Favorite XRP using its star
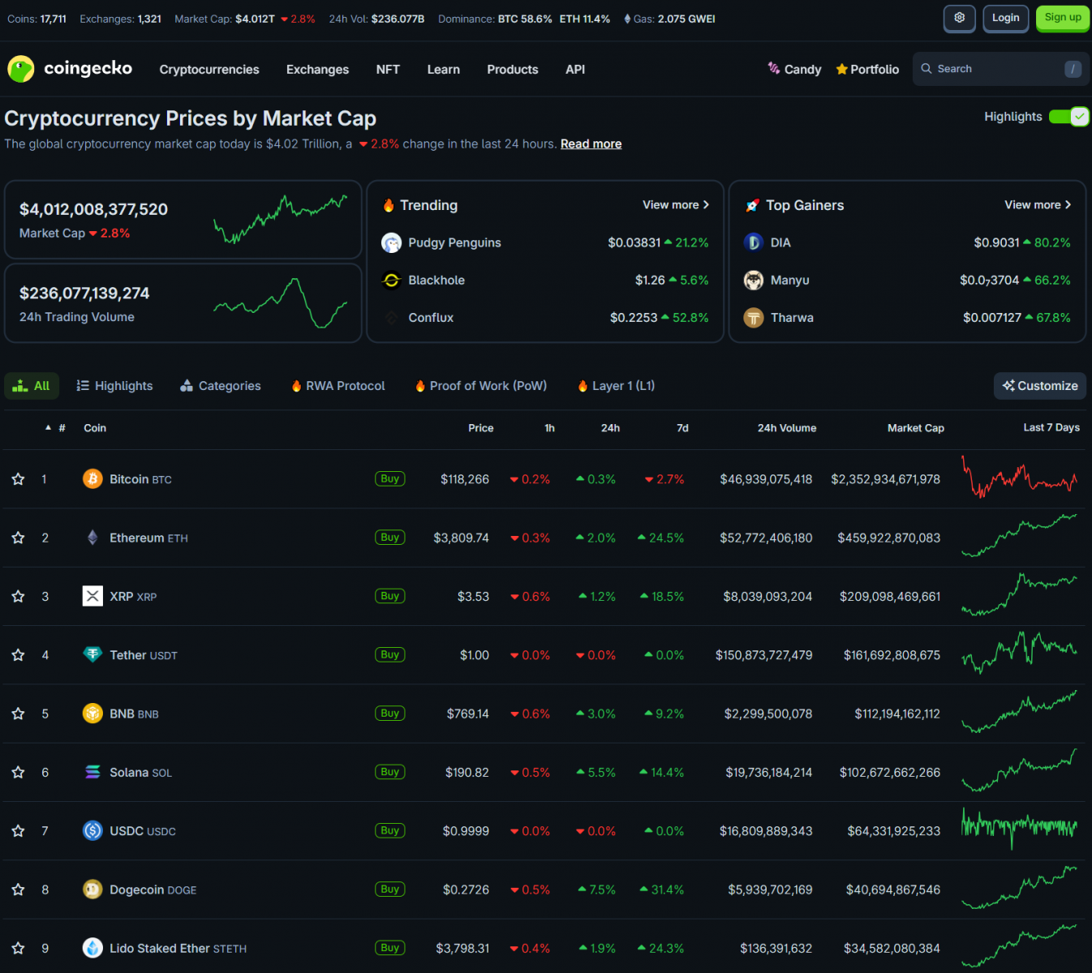Image resolution: width=1092 pixels, height=973 pixels. click(18, 597)
